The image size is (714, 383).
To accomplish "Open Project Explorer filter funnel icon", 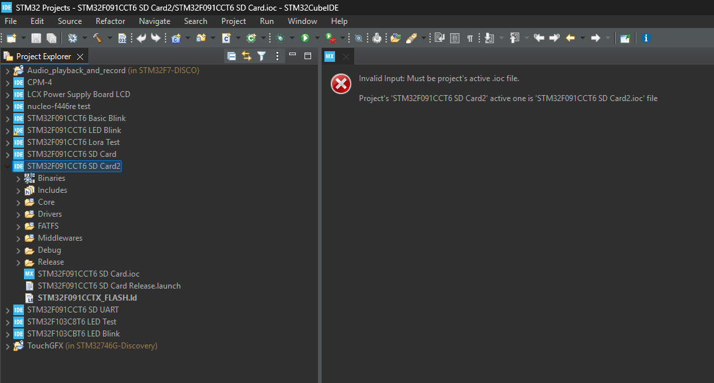I will coord(261,56).
